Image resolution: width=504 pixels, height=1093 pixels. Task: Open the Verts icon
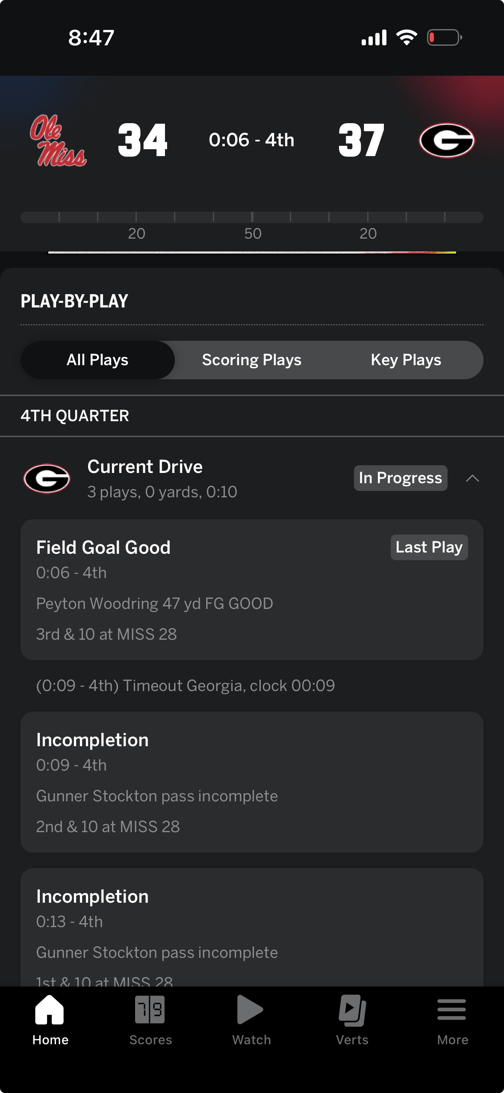[352, 1010]
